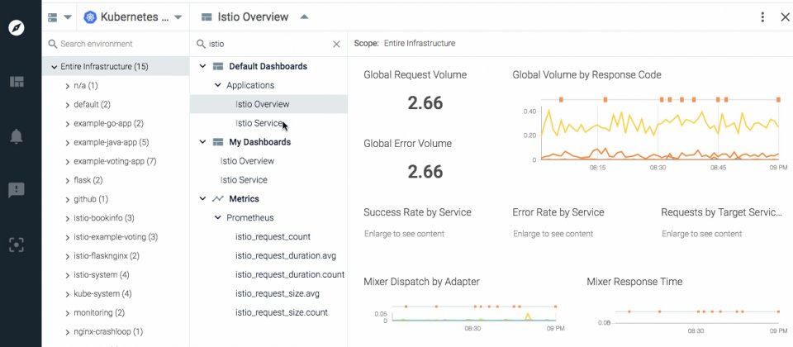Image resolution: width=793 pixels, height=347 pixels.
Task: Expand the flask (2) namespace
Action: tap(67, 181)
